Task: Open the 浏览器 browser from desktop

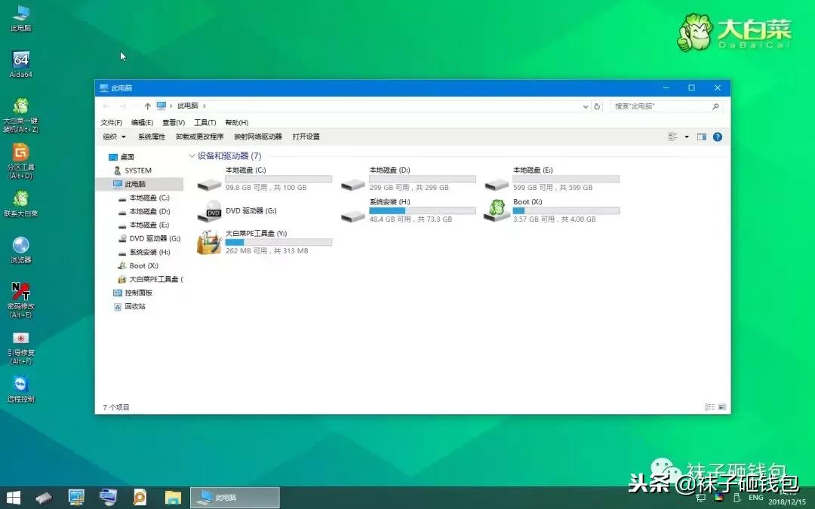Action: coord(20,247)
